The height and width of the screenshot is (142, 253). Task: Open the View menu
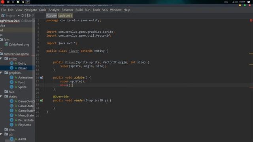coord(19,10)
